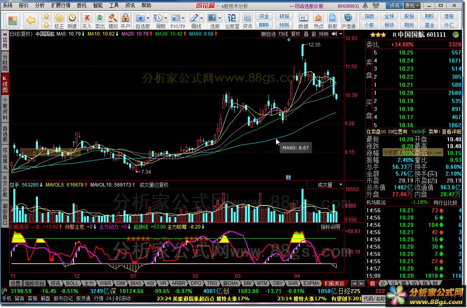Screen dimensions: 467x308
Task: Select the MACD-row BOLL indicator tab
Action: click(72, 283)
